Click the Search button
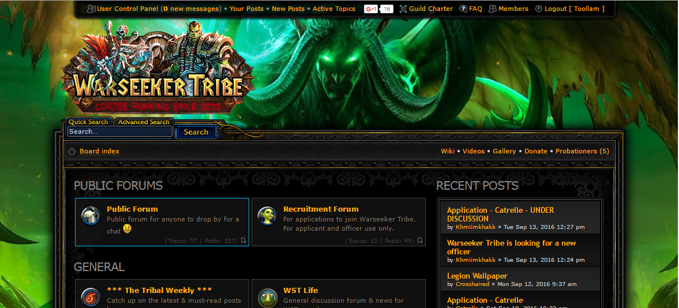The width and height of the screenshot is (679, 308). (196, 132)
